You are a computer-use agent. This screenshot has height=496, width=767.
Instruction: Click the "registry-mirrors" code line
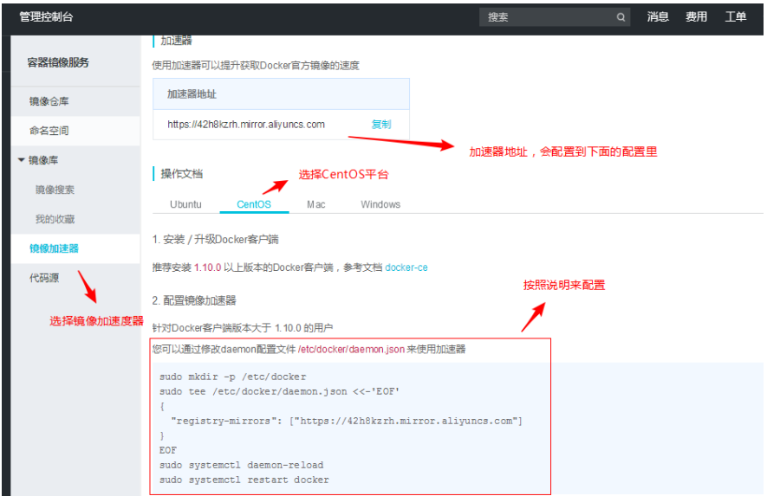point(347,421)
